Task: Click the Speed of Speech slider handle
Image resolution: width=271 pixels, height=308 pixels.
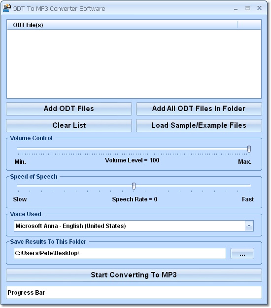Action: (x=134, y=186)
